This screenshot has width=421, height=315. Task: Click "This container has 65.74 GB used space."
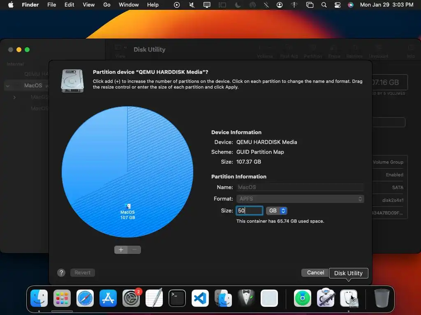280,221
